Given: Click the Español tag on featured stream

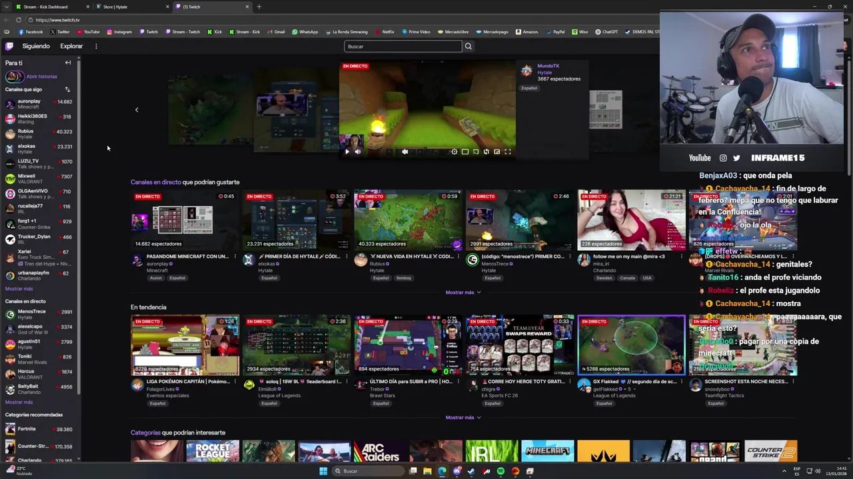Looking at the screenshot, I should pyautogui.click(x=529, y=88).
